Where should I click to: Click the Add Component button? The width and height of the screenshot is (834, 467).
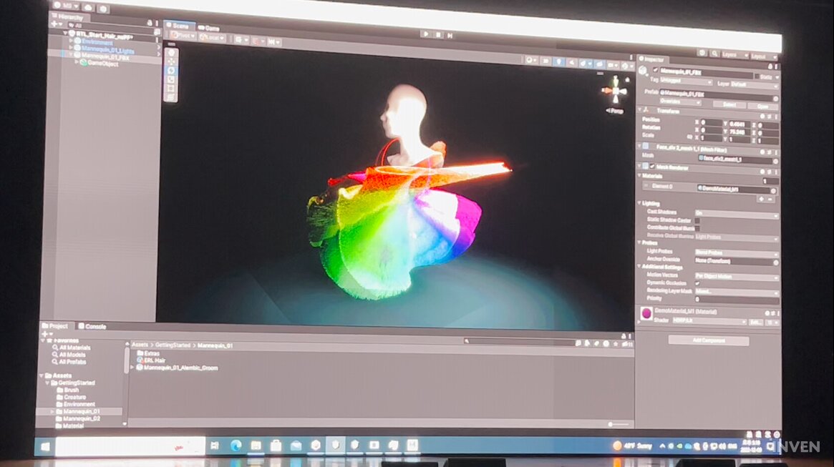coord(708,340)
